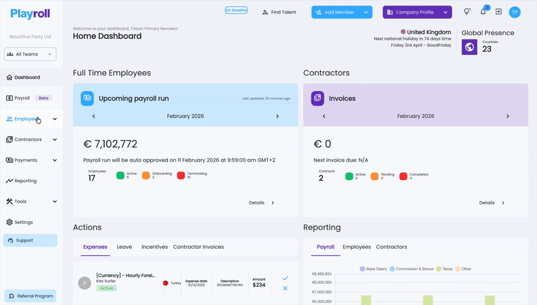Click the On Baseline badge
This screenshot has width=537, height=305.
236,10
